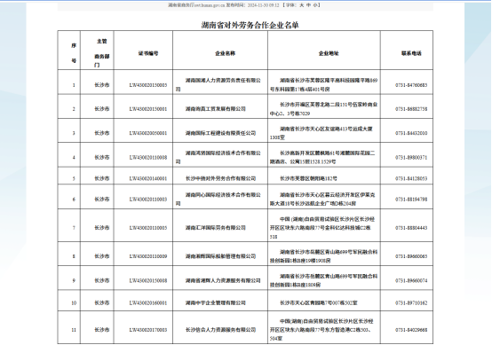Select the certificate number in row 2

(x=148, y=109)
